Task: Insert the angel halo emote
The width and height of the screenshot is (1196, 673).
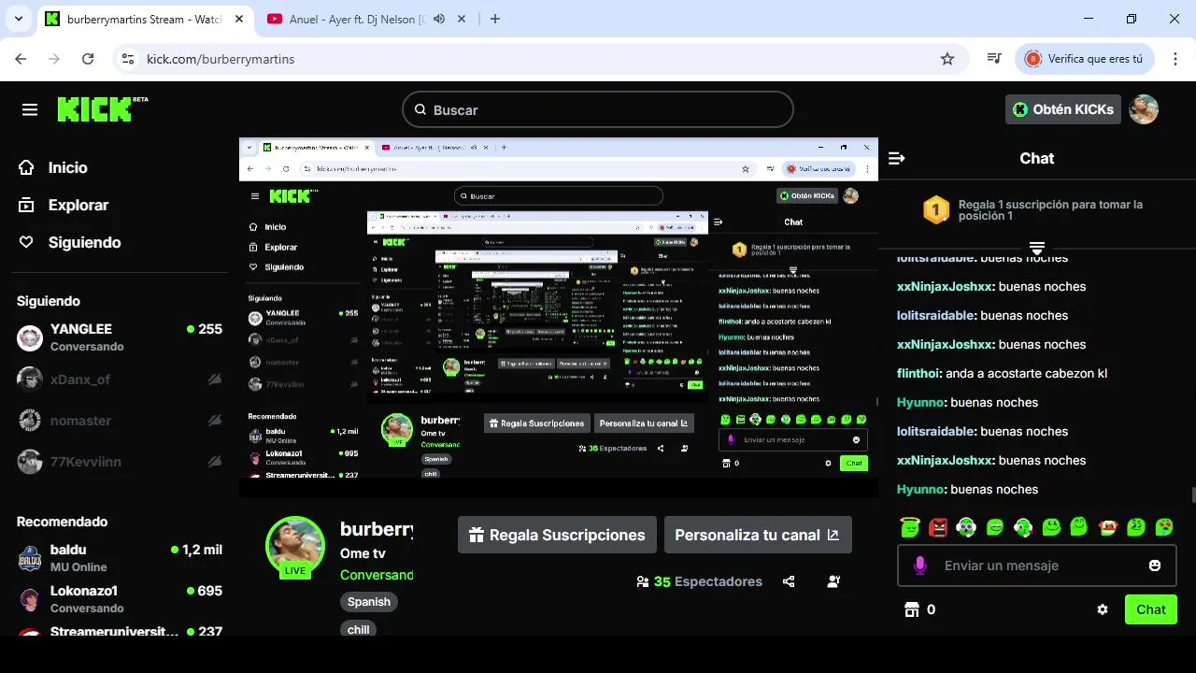Action: [910, 527]
